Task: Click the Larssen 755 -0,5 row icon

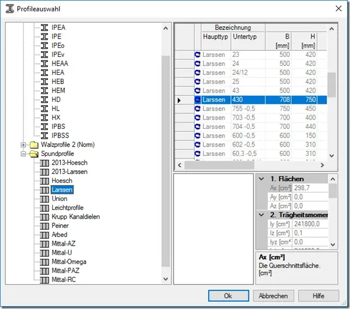Action: (x=198, y=109)
